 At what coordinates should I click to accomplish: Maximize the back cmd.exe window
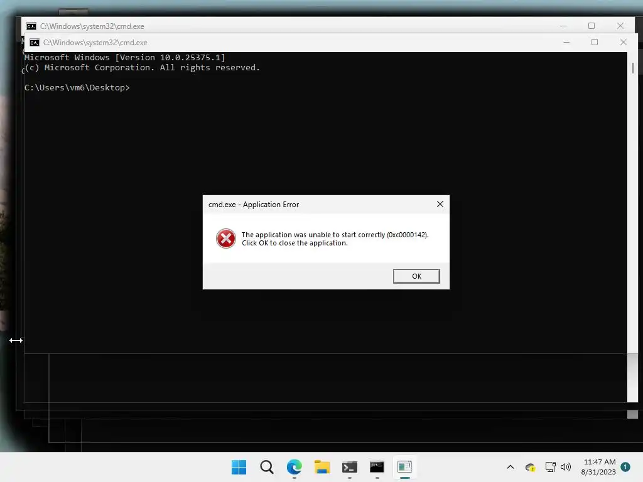pos(592,26)
